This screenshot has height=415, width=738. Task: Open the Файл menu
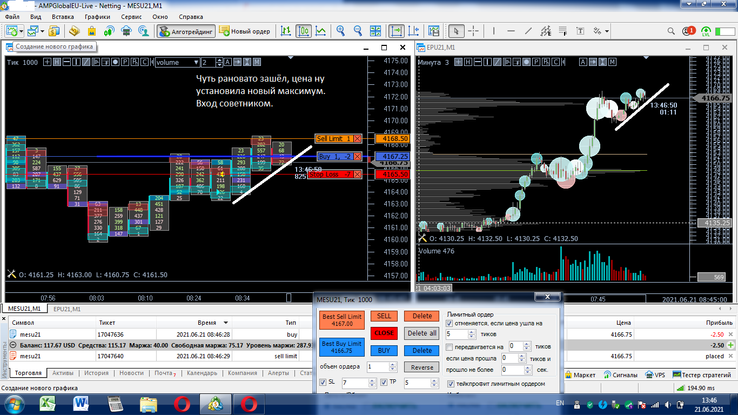click(x=12, y=17)
